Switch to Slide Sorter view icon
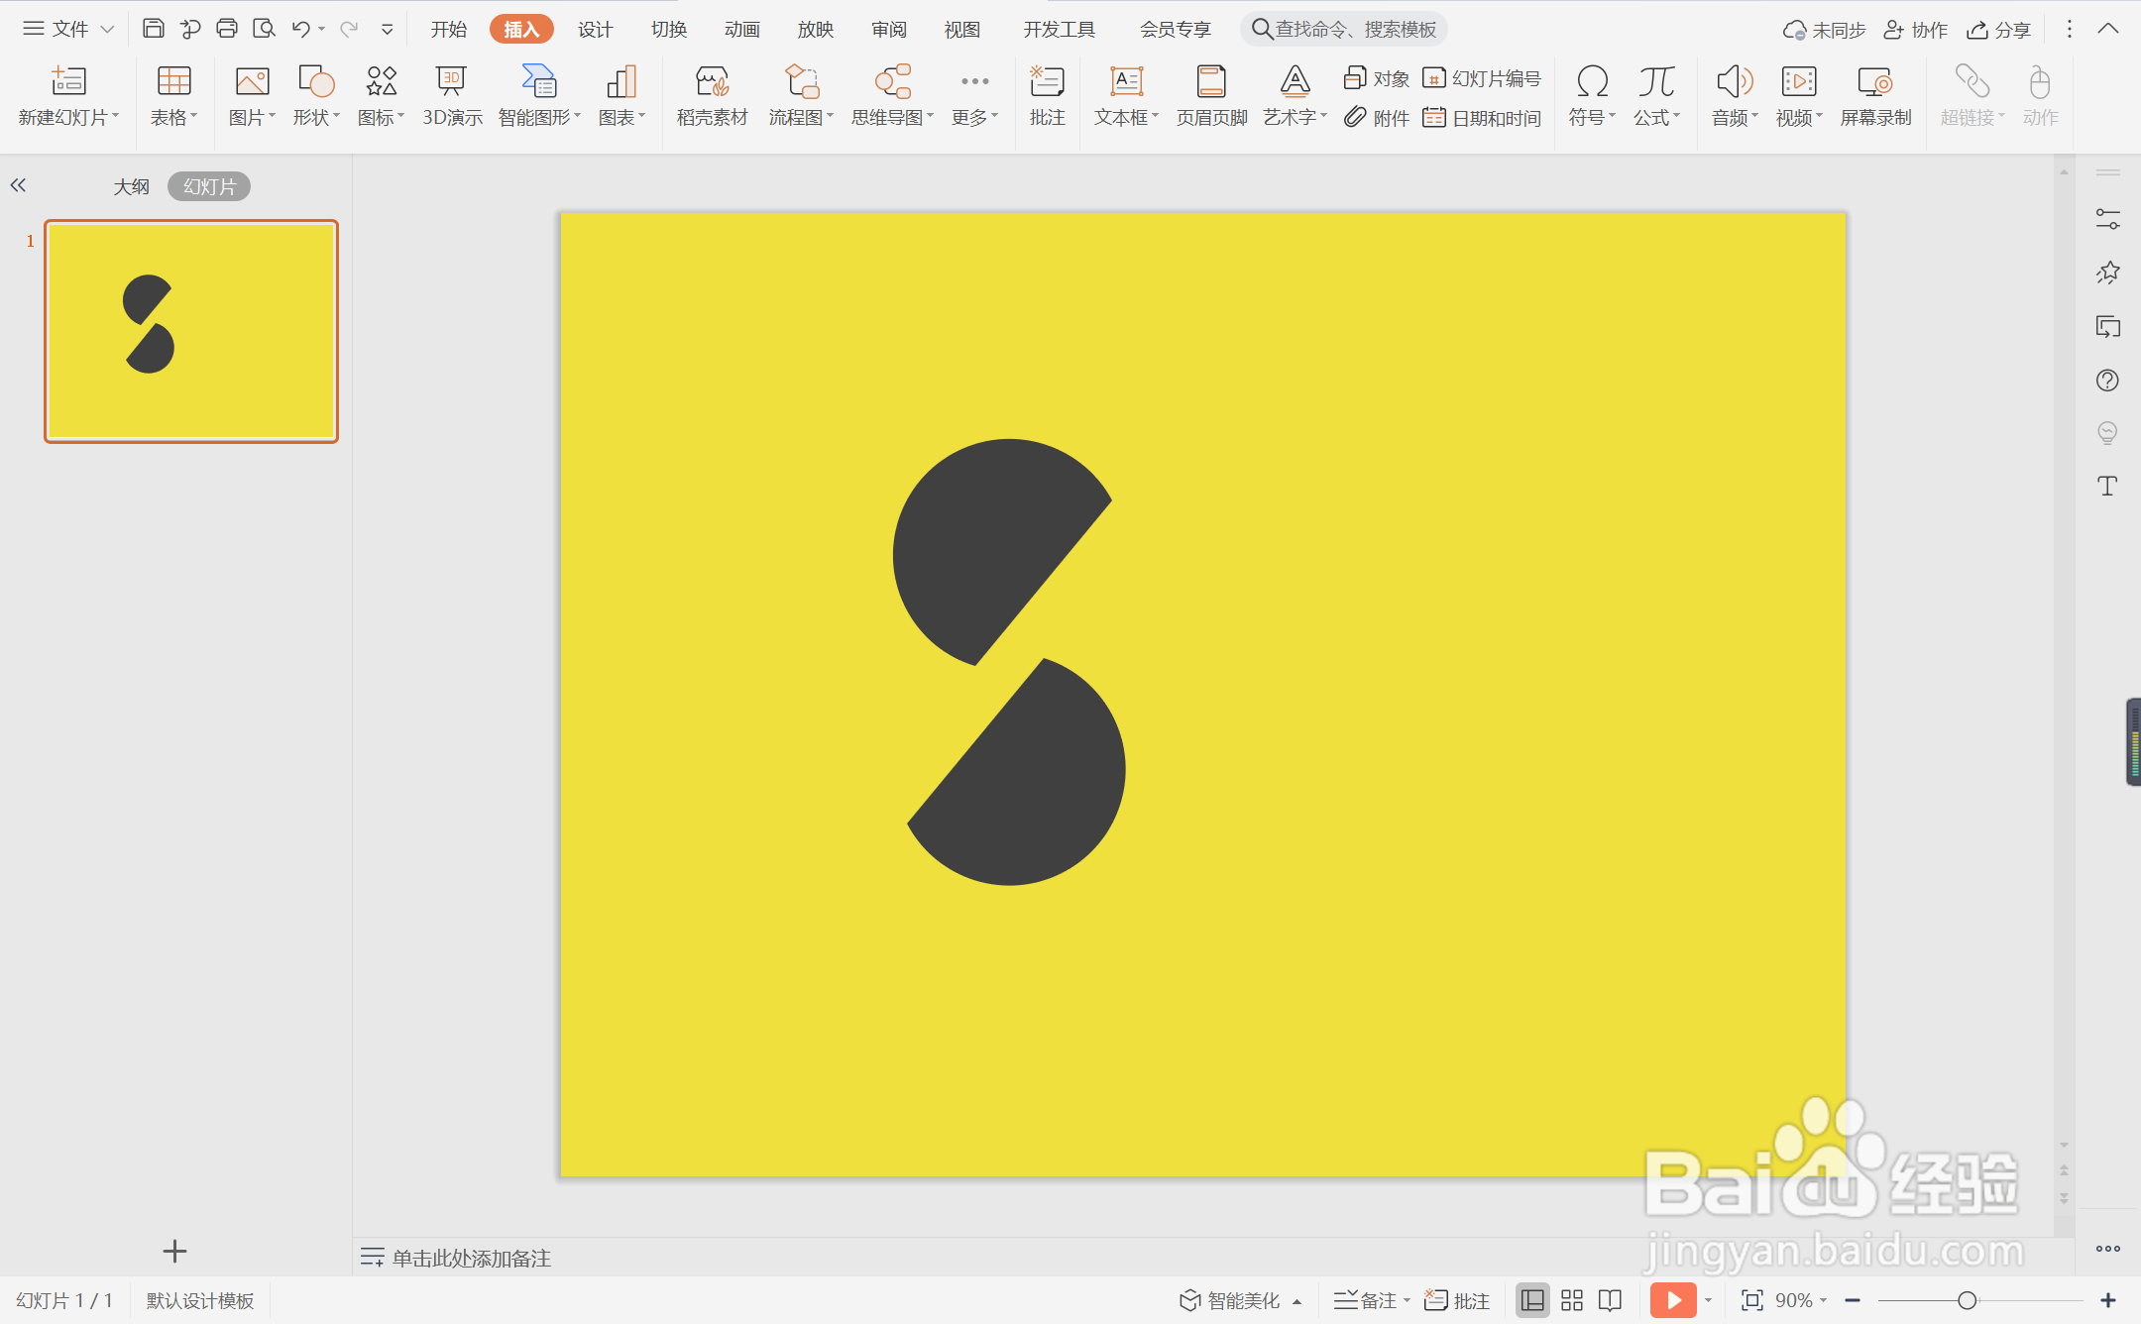This screenshot has height=1324, width=2141. 1572,1300
